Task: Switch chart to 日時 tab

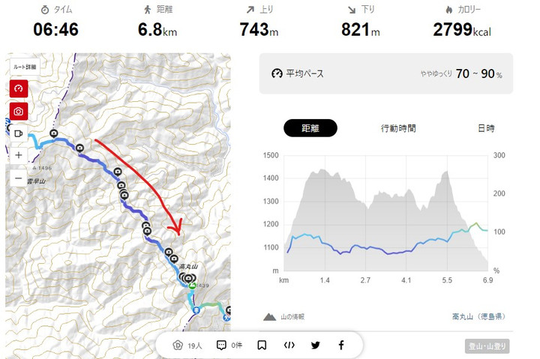Action: coord(485,128)
